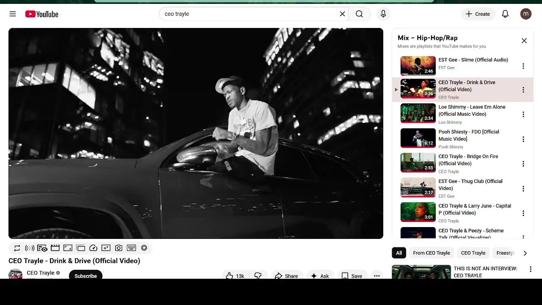
Task: Open the CEO Trayle channel name
Action: coord(41,273)
